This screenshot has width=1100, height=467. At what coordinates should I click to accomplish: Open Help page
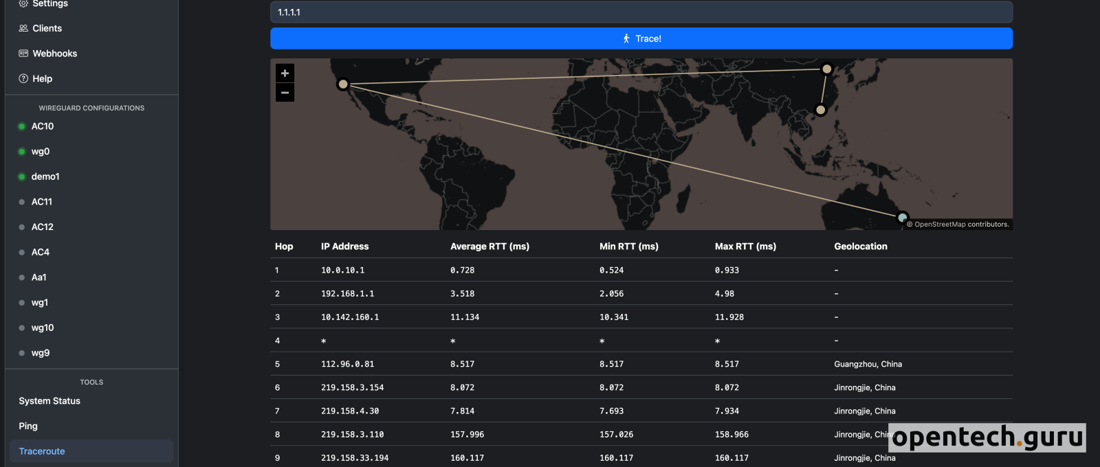pos(42,78)
